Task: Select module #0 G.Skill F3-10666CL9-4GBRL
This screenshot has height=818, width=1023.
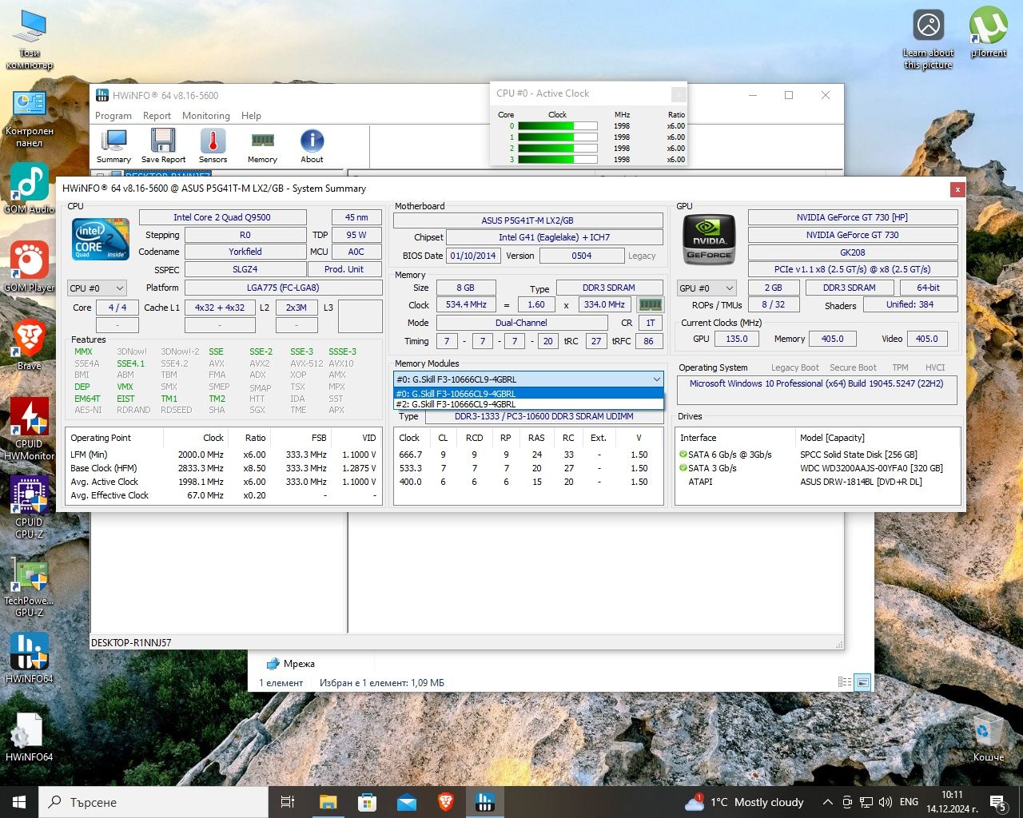Action: coord(528,393)
